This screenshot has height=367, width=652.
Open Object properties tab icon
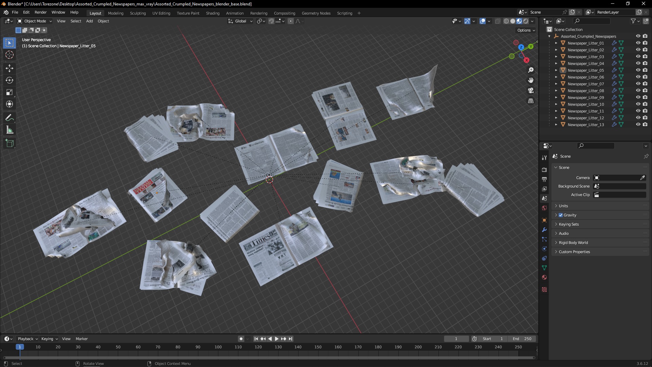(x=544, y=220)
